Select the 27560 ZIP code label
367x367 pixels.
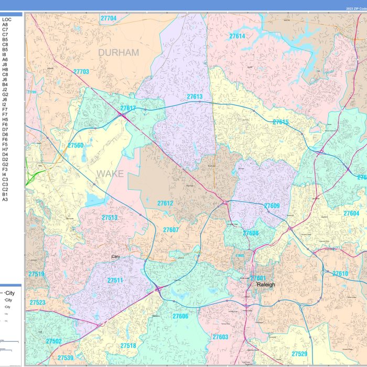(75, 145)
